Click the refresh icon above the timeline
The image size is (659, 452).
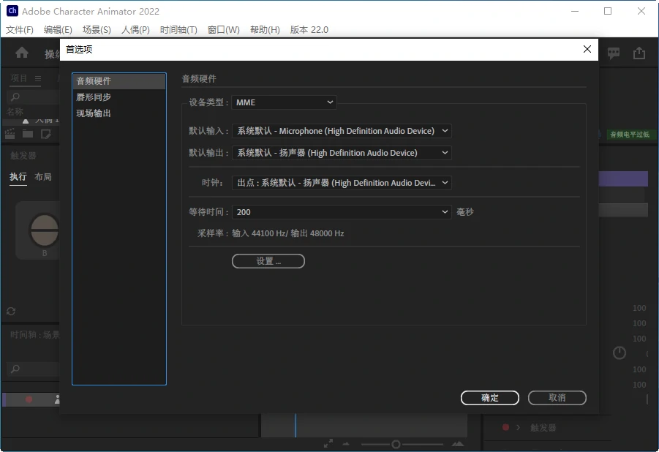[x=11, y=311]
